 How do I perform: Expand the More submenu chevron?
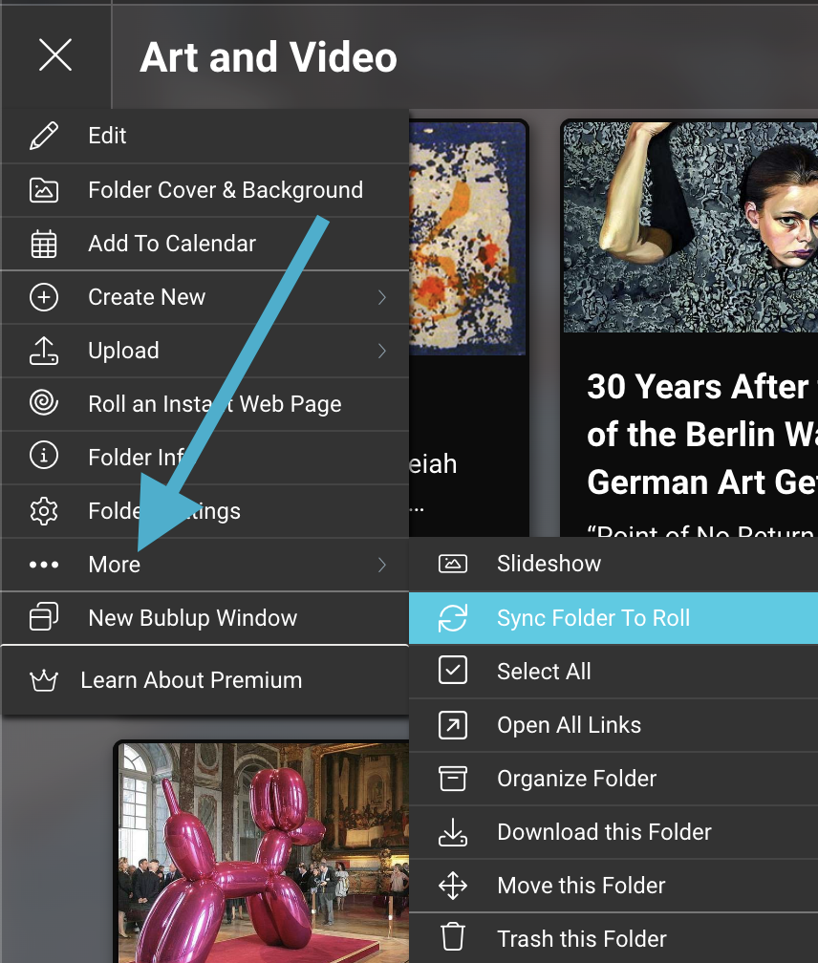(x=382, y=565)
